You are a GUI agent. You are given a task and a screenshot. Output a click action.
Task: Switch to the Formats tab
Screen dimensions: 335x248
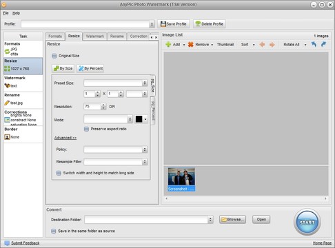(x=55, y=37)
